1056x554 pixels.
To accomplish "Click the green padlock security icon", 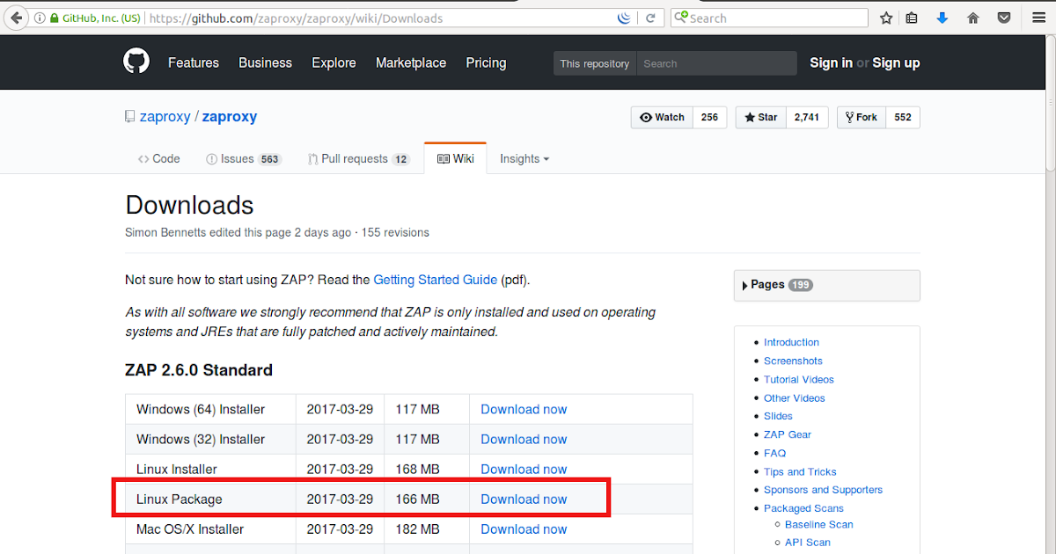I will coord(54,18).
